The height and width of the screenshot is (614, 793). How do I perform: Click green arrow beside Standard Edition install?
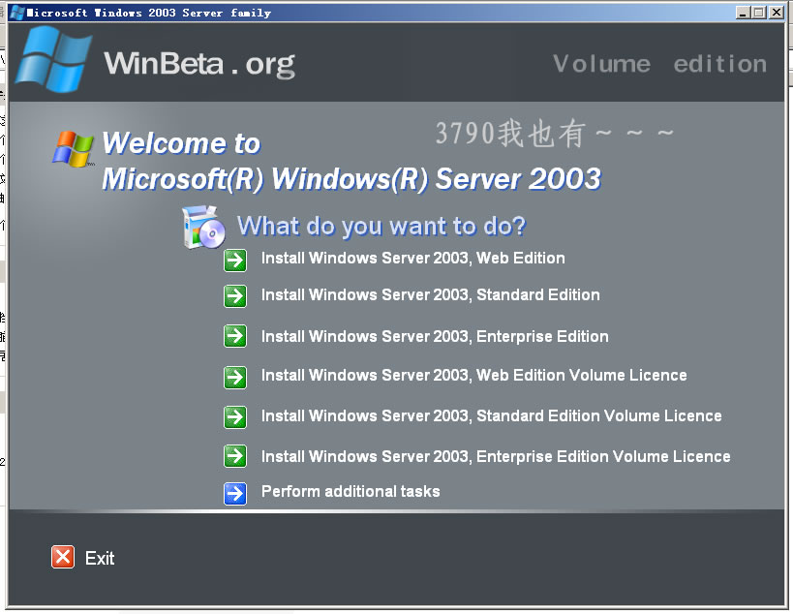tap(235, 296)
